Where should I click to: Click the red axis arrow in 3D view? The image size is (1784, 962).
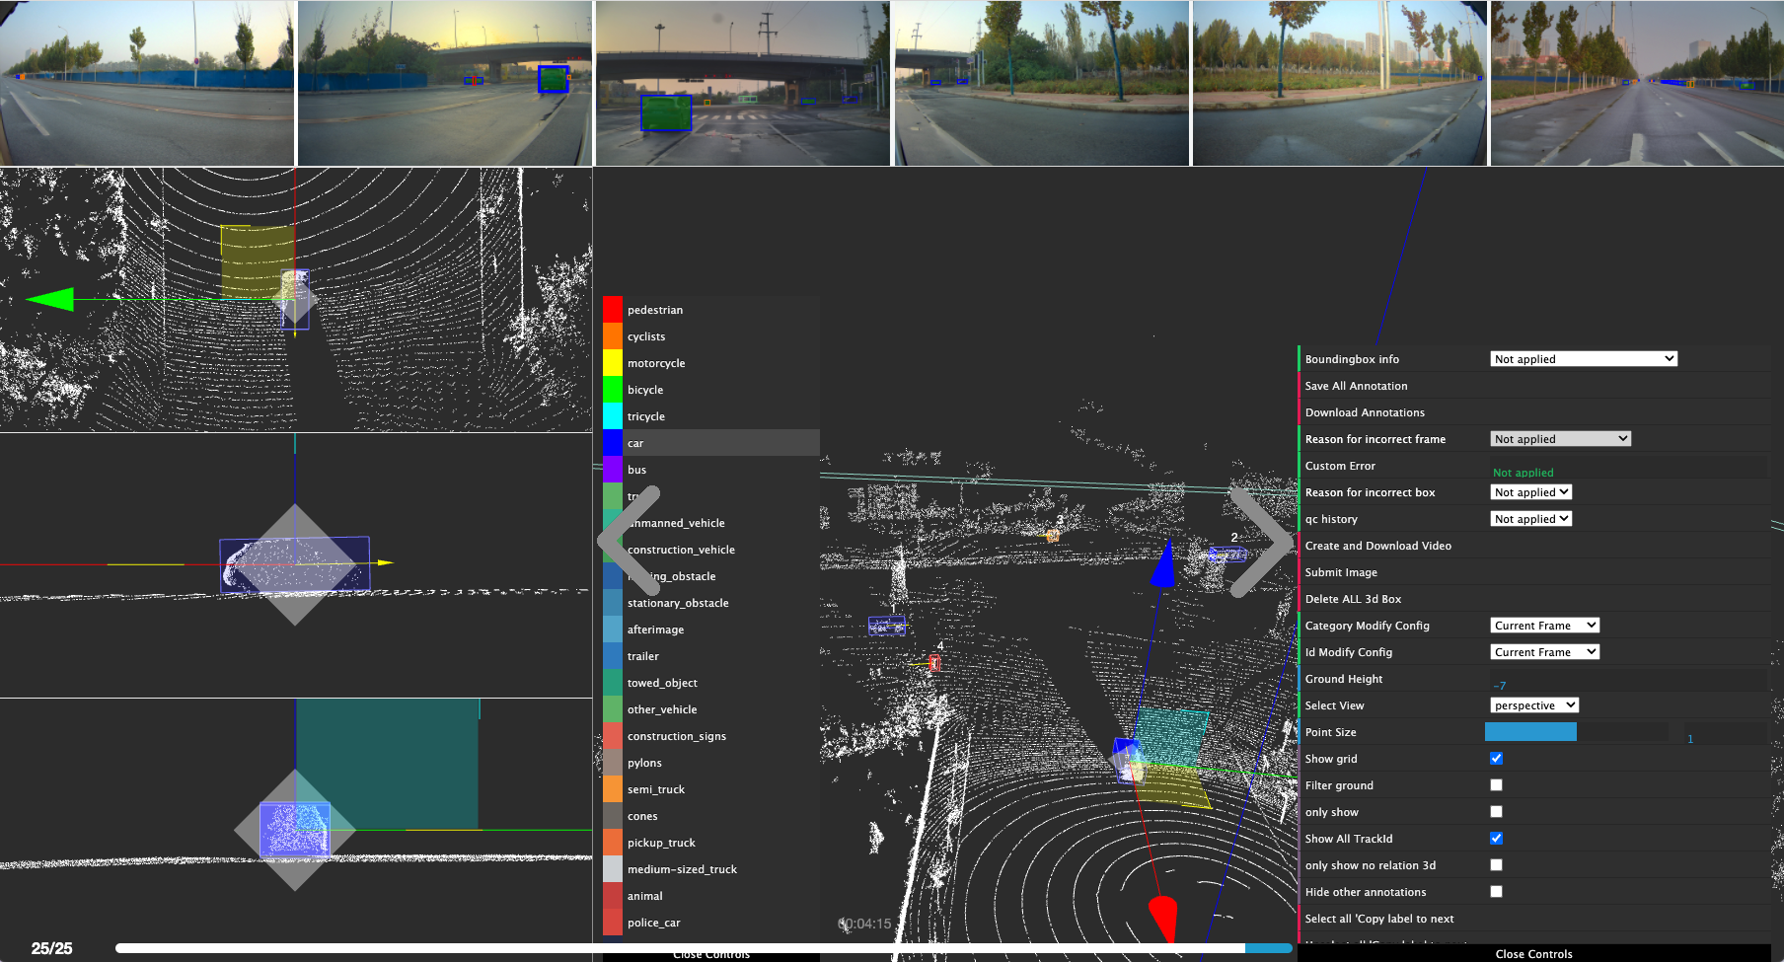coord(1164,918)
